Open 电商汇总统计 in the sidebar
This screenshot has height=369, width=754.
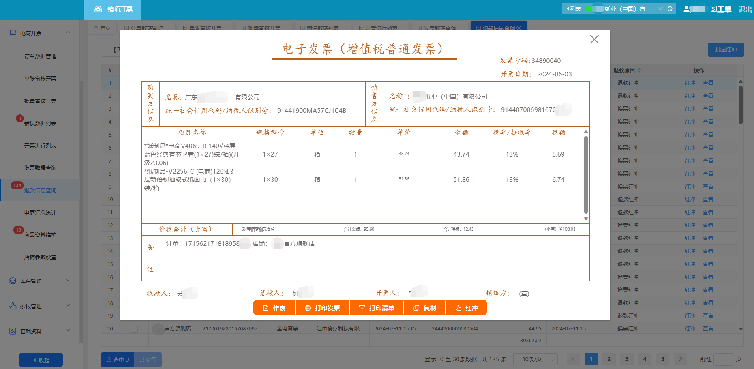pos(40,212)
